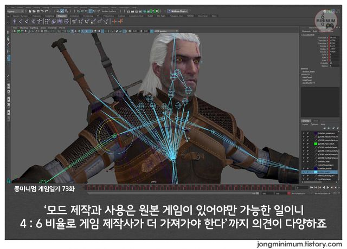The height and width of the screenshot is (249, 347).
Task: Open the No Anim Layer dropdown
Action: click(298, 194)
